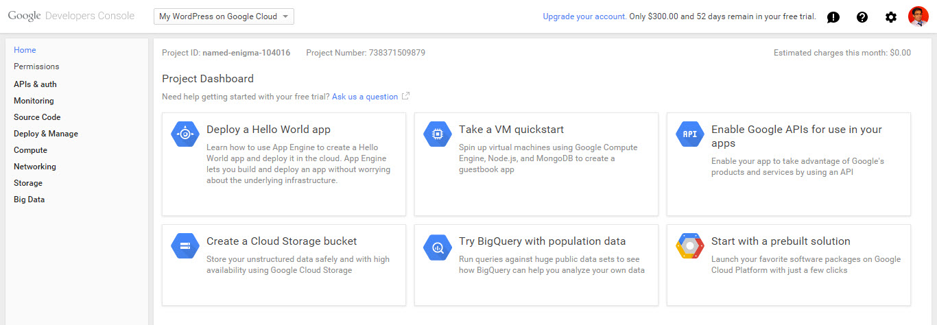This screenshot has height=325, width=937.
Task: Click the Cloud Storage bucket hexagon icon
Action: pyautogui.click(x=185, y=246)
